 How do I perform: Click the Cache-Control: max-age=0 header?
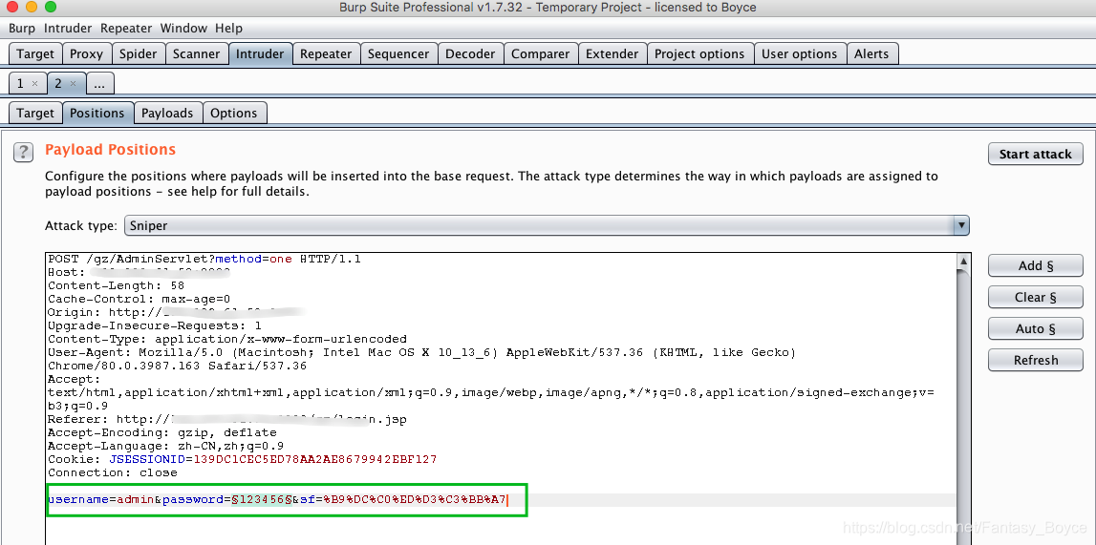tap(140, 299)
